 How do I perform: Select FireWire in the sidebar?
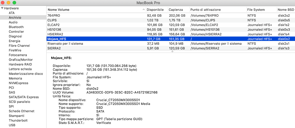click(x=15, y=51)
